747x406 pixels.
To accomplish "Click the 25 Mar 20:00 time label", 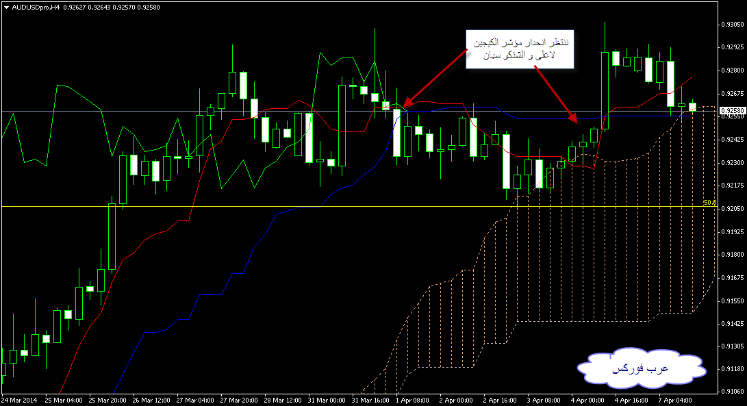I will point(107,401).
